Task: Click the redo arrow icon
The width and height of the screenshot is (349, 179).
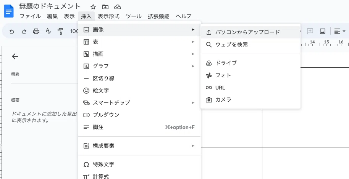Action: click(24, 31)
